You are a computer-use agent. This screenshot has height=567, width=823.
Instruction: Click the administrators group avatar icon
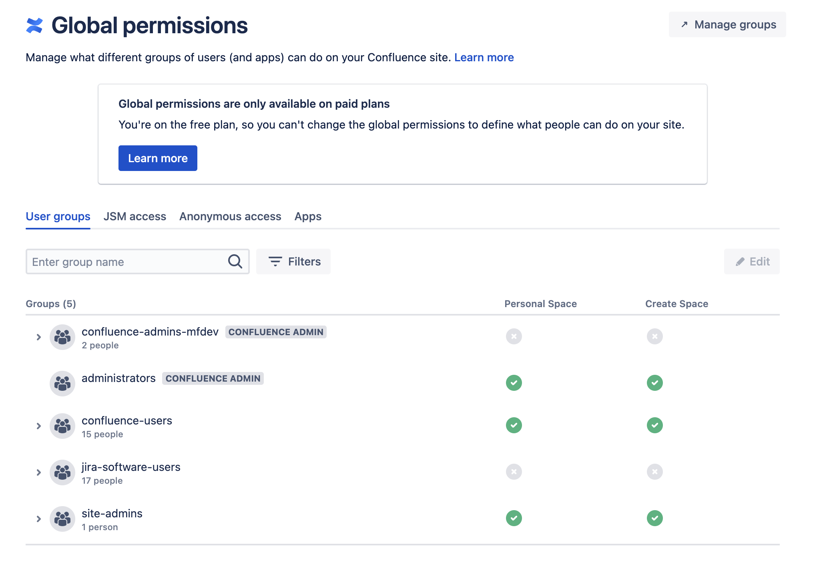click(62, 384)
